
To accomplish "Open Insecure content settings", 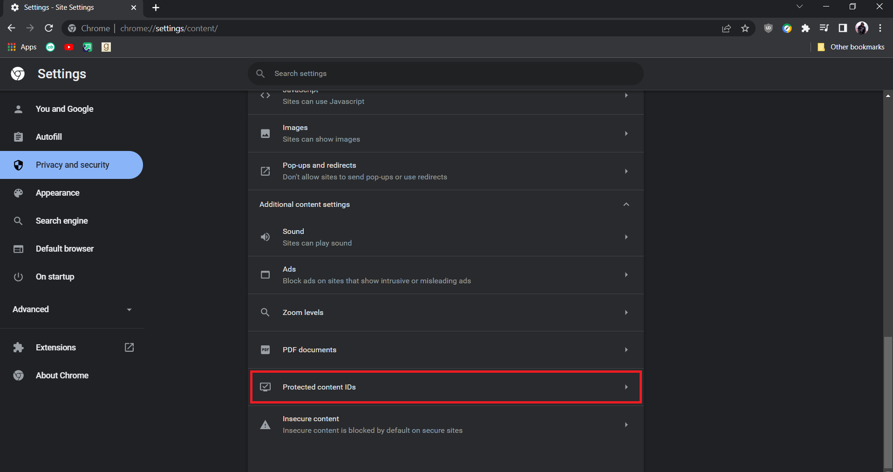I will (446, 424).
